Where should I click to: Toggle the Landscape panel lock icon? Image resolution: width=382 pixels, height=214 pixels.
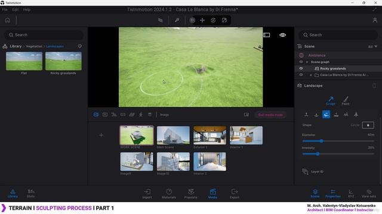point(374,86)
